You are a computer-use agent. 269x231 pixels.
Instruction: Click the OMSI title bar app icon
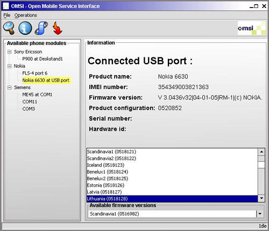coord(6,6)
